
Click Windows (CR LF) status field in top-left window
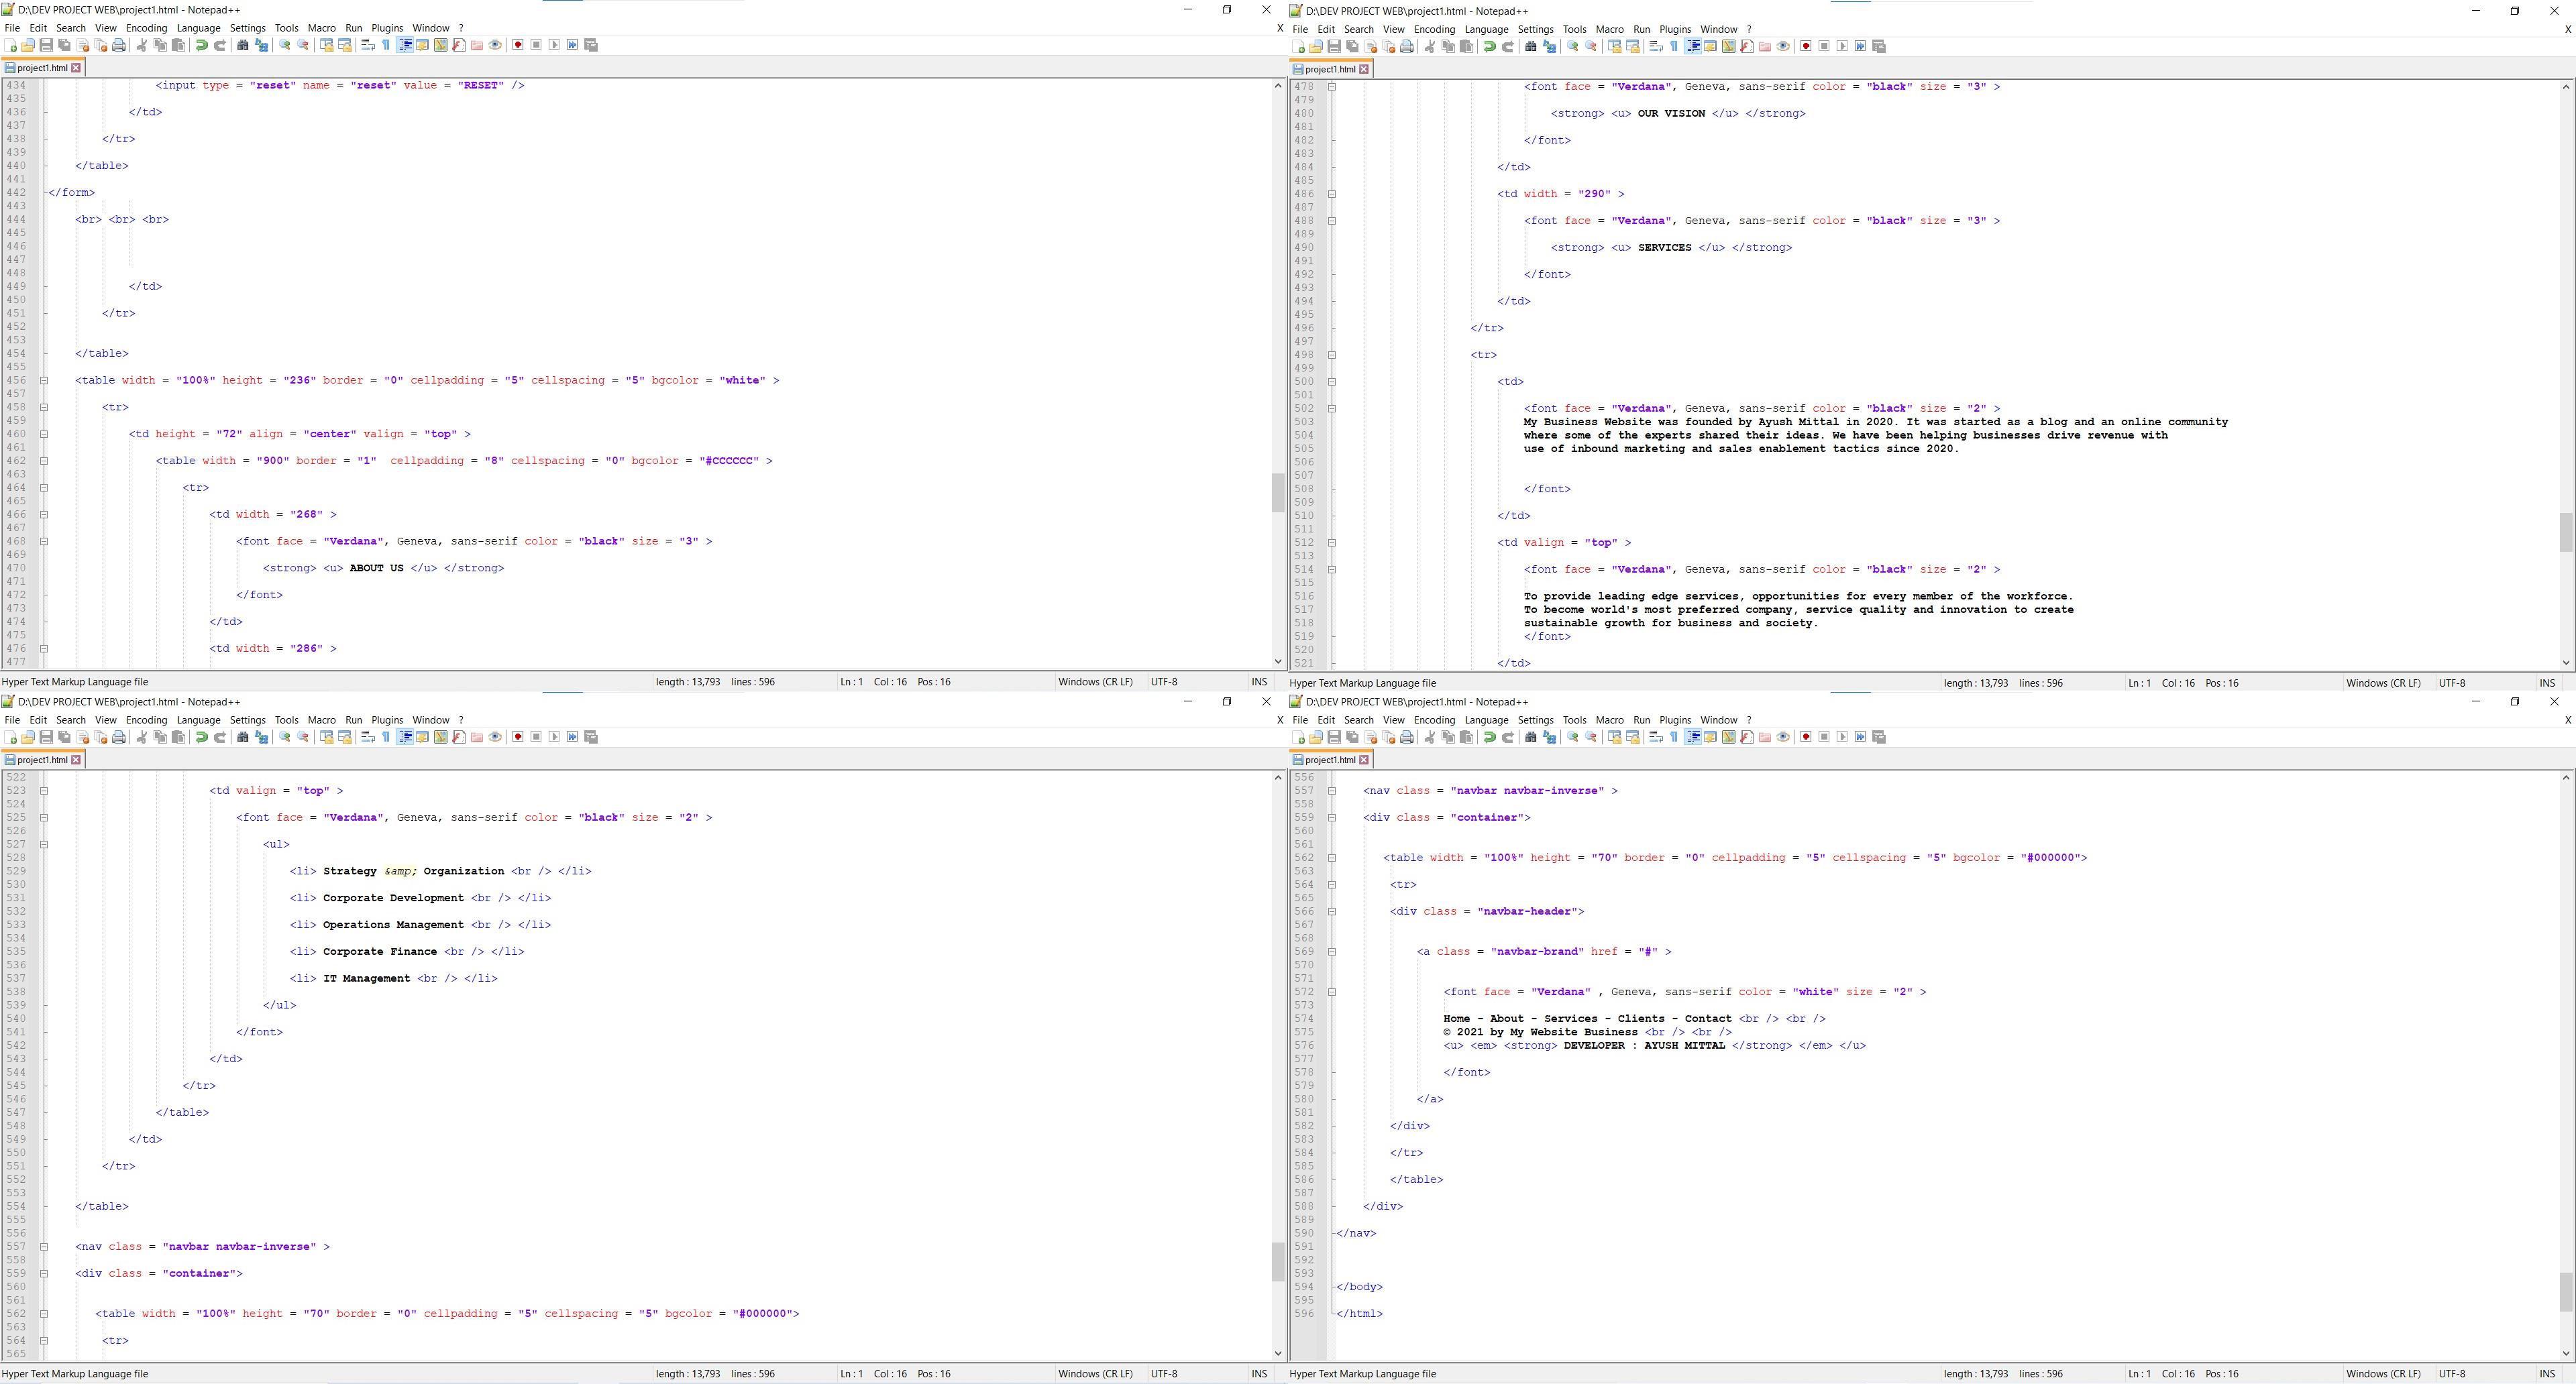coord(1095,683)
